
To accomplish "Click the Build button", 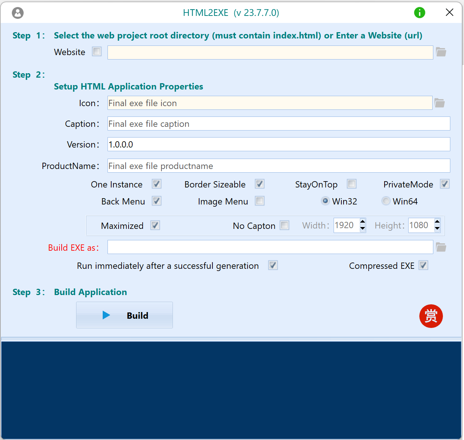I will pyautogui.click(x=124, y=315).
